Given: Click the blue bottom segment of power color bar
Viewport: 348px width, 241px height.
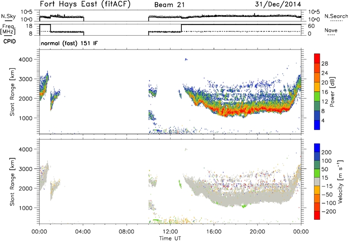Looking at the screenshot, I should coord(317,125).
